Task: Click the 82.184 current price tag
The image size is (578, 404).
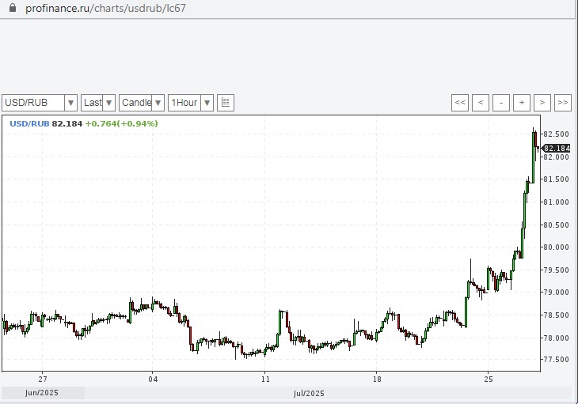Action: [x=557, y=149]
